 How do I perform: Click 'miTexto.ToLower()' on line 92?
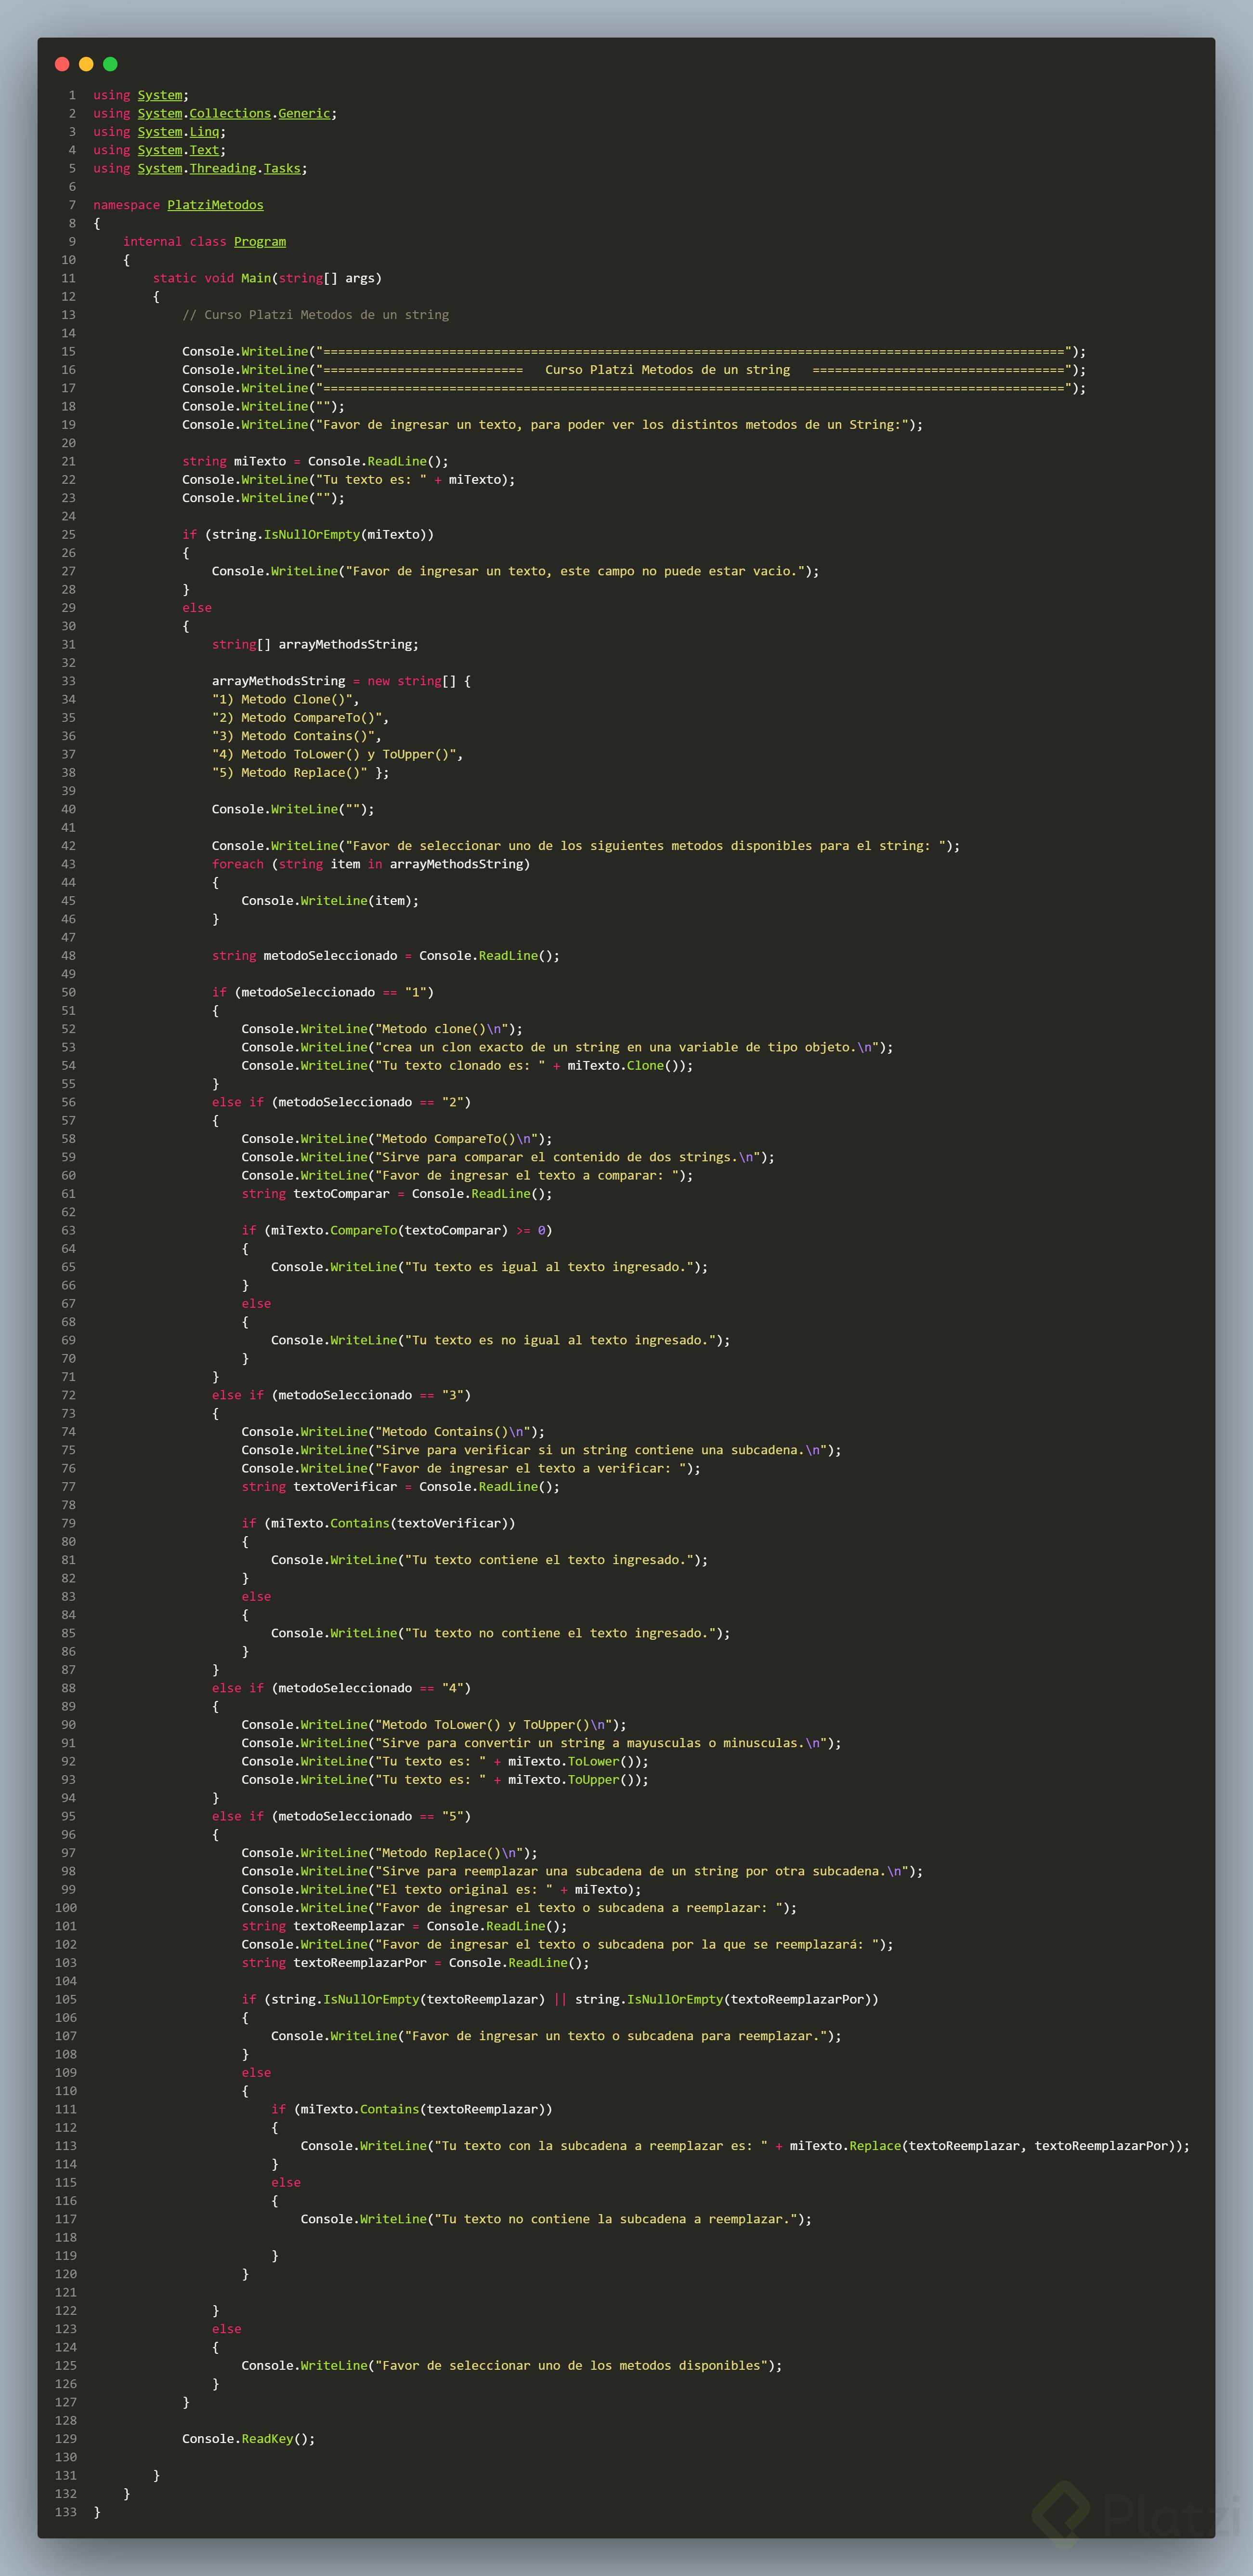[574, 1762]
